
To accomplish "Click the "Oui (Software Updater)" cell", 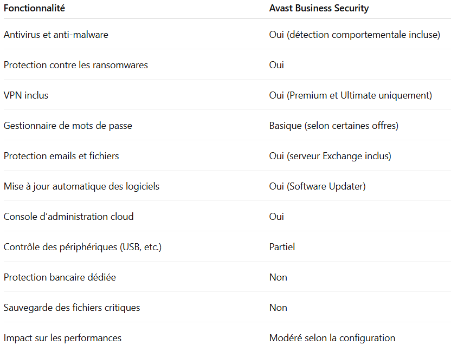I will (x=317, y=186).
